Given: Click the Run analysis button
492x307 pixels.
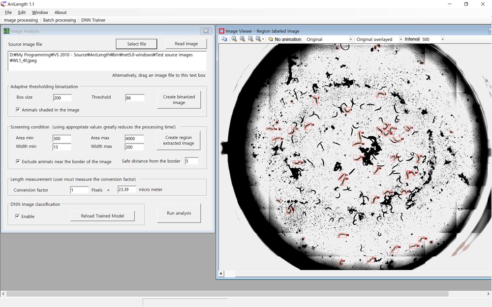Looking at the screenshot, I should tap(179, 213).
